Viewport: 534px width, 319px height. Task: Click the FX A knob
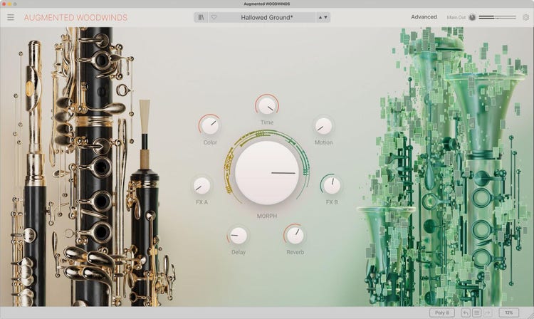click(201, 186)
